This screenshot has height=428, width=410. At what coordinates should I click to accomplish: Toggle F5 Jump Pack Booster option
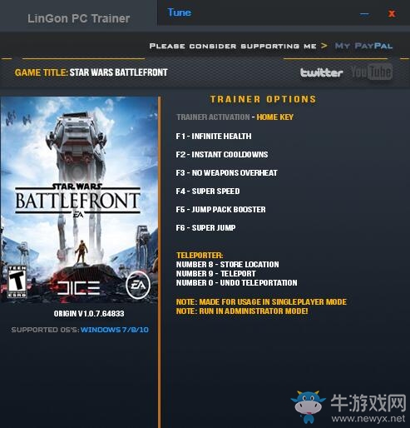tap(220, 210)
